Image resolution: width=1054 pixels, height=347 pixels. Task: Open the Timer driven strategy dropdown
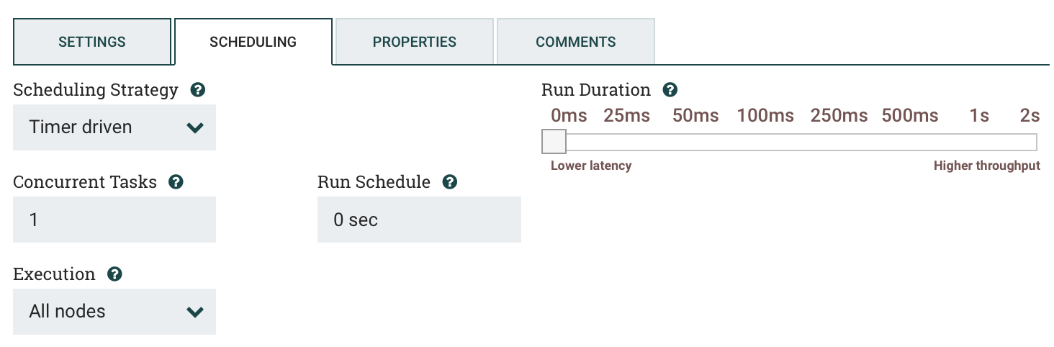114,127
